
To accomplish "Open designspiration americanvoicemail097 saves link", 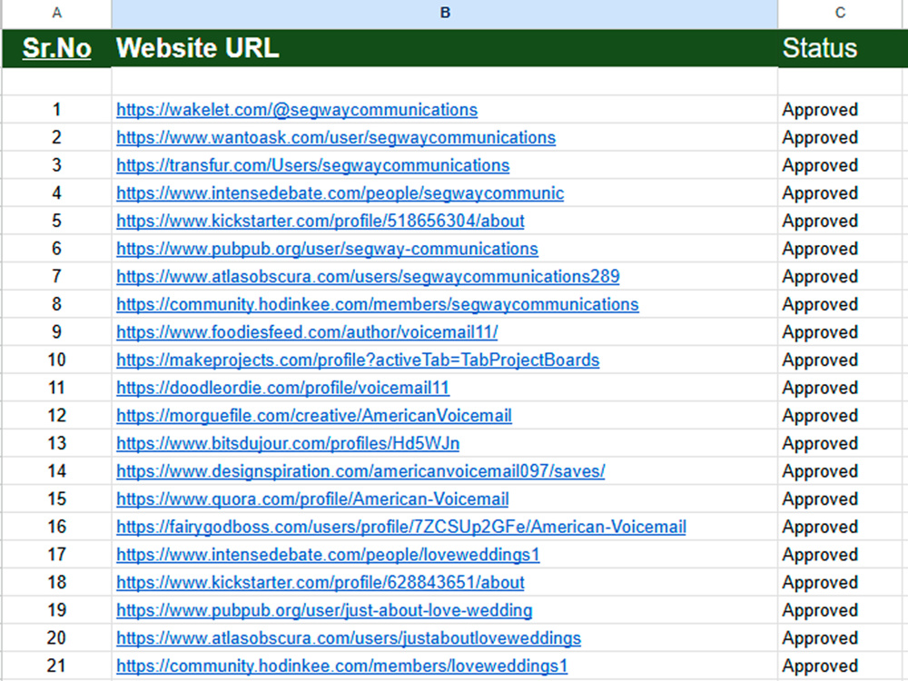I will click(x=360, y=470).
